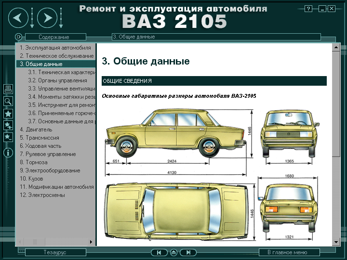Click Основные габаритные размеры caption
Screen dimensions: 347x260
click(x=179, y=96)
